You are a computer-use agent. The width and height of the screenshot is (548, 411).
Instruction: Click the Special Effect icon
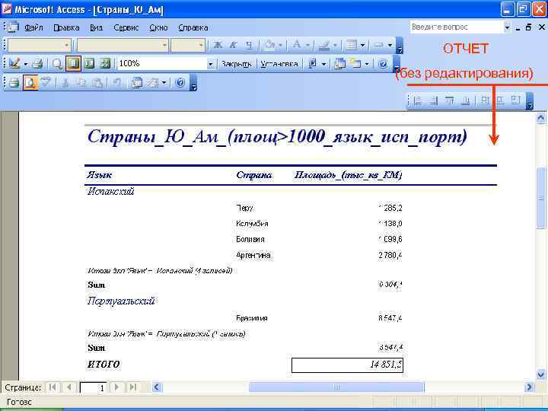(x=379, y=45)
